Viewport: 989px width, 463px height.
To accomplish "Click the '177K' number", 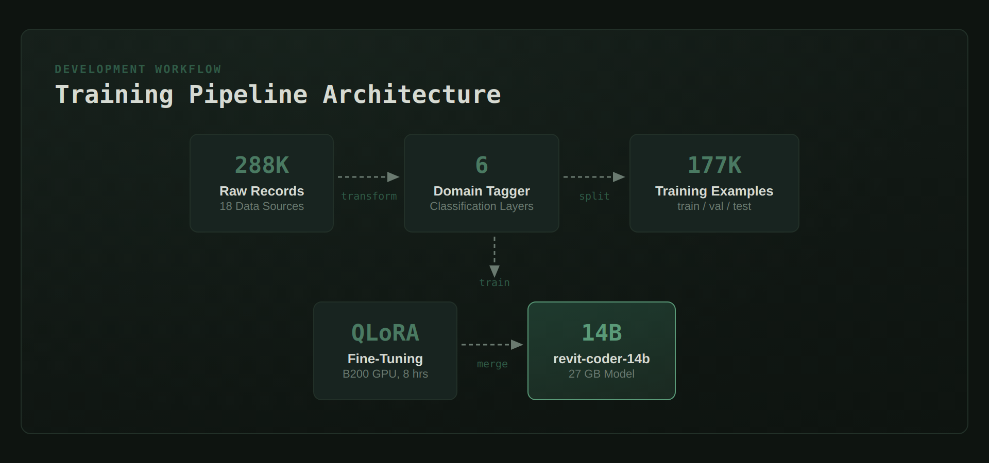I will [714, 165].
